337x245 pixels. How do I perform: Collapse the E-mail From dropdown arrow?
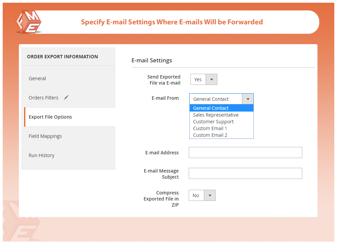248,99
